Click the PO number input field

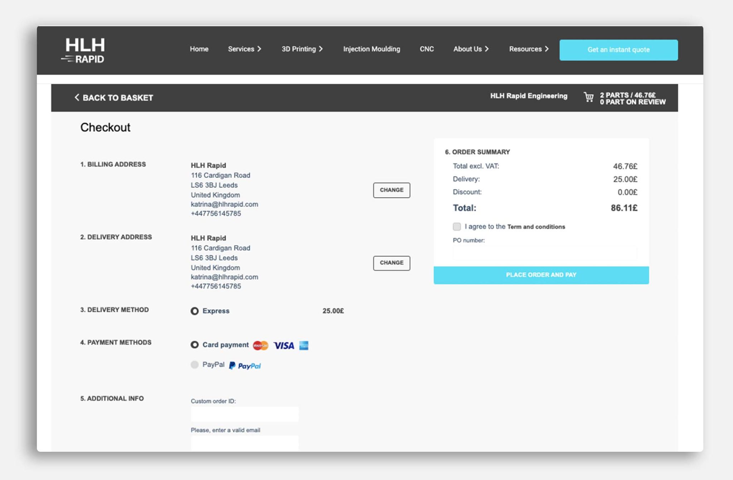pyautogui.click(x=545, y=253)
